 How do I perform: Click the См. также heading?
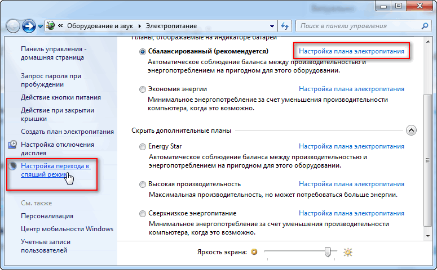(x=37, y=203)
